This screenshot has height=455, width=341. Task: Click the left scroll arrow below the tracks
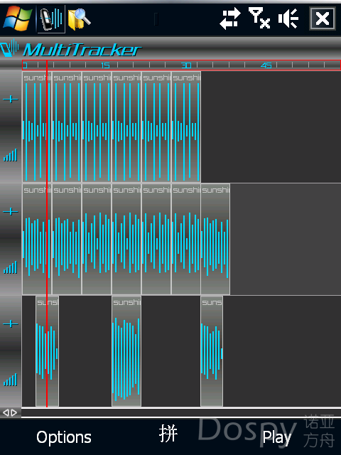pos(6,412)
